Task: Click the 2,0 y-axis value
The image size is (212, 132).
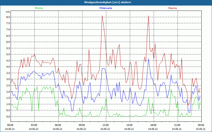Action: [8, 92]
